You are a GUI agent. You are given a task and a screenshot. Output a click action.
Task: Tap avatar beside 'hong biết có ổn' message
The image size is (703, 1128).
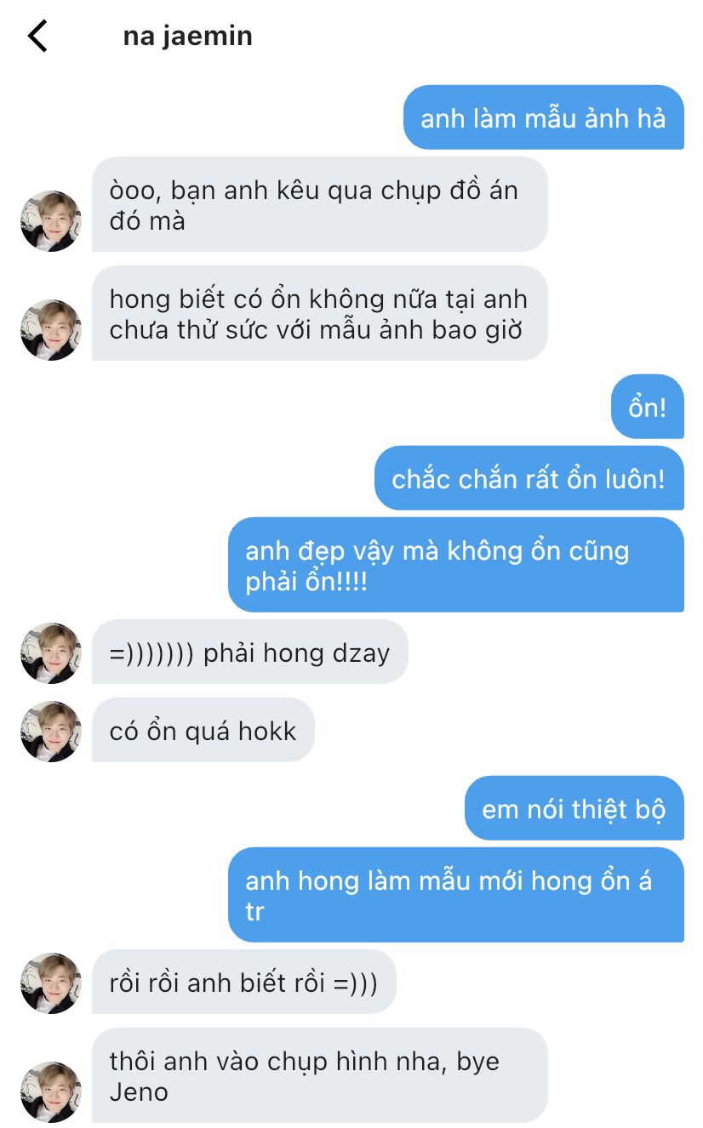click(51, 330)
